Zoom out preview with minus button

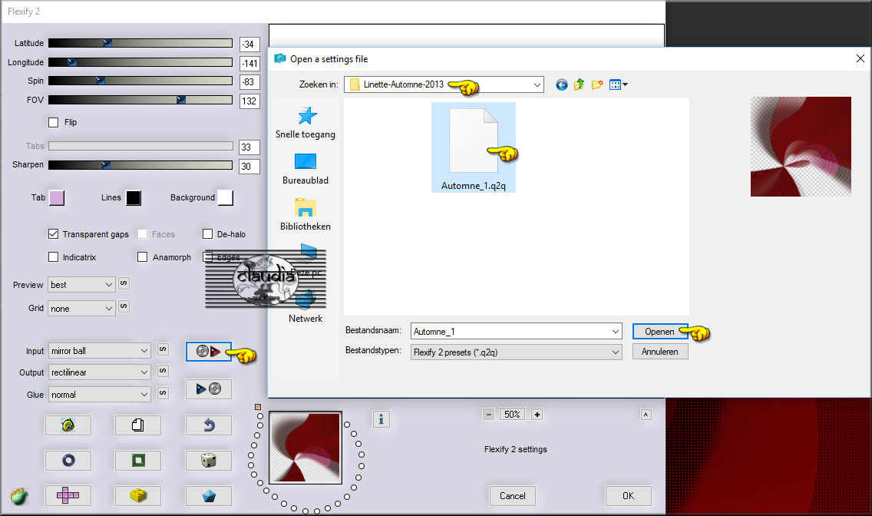pos(488,414)
